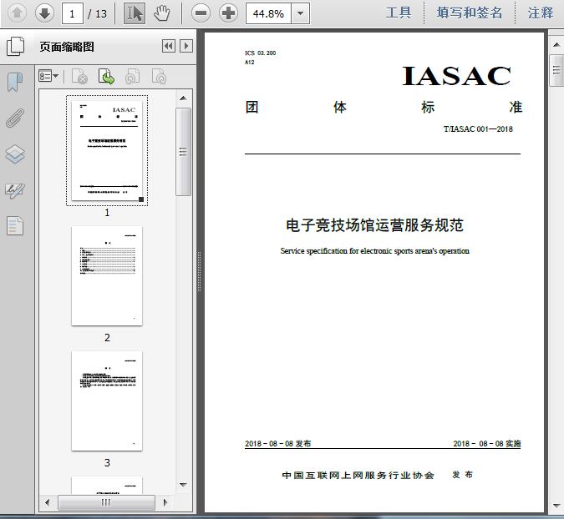Click the thumbnail panel vertical scrollbar handle

(183, 152)
